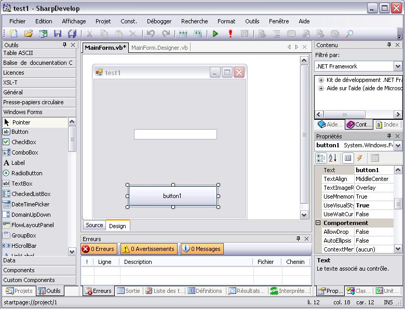405x309 pixels.
Task: Switch to the Source view tab
Action: pyautogui.click(x=94, y=225)
